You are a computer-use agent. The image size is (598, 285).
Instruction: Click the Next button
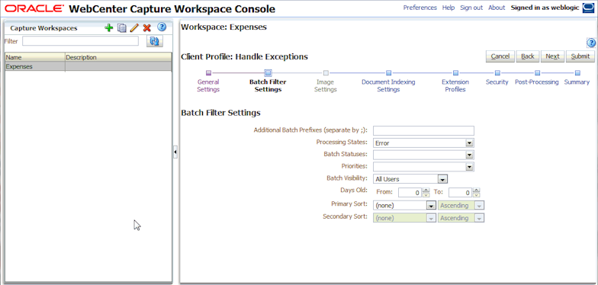(x=552, y=56)
